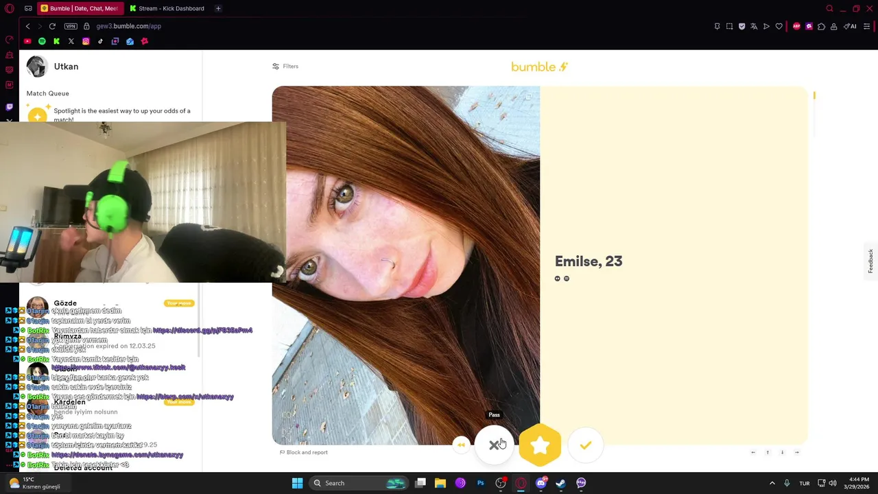Switch to the Stream - Kick Dashboard tab
Screen dimensions: 878x494
pos(167,8)
